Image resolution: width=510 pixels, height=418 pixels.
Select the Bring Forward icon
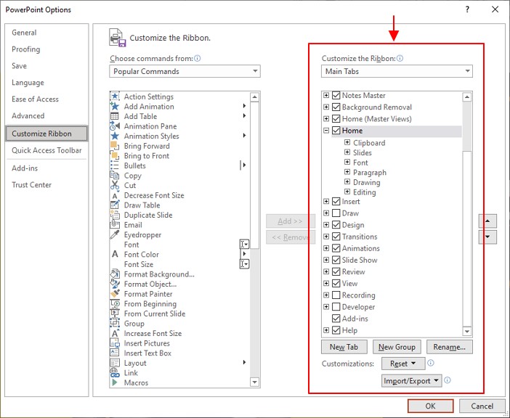(x=115, y=146)
